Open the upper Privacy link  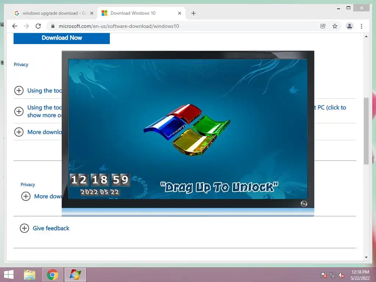[21, 65]
